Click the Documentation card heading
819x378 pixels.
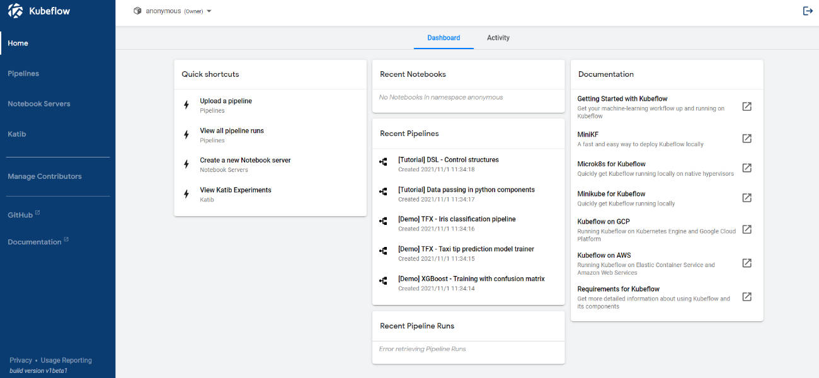pos(606,74)
